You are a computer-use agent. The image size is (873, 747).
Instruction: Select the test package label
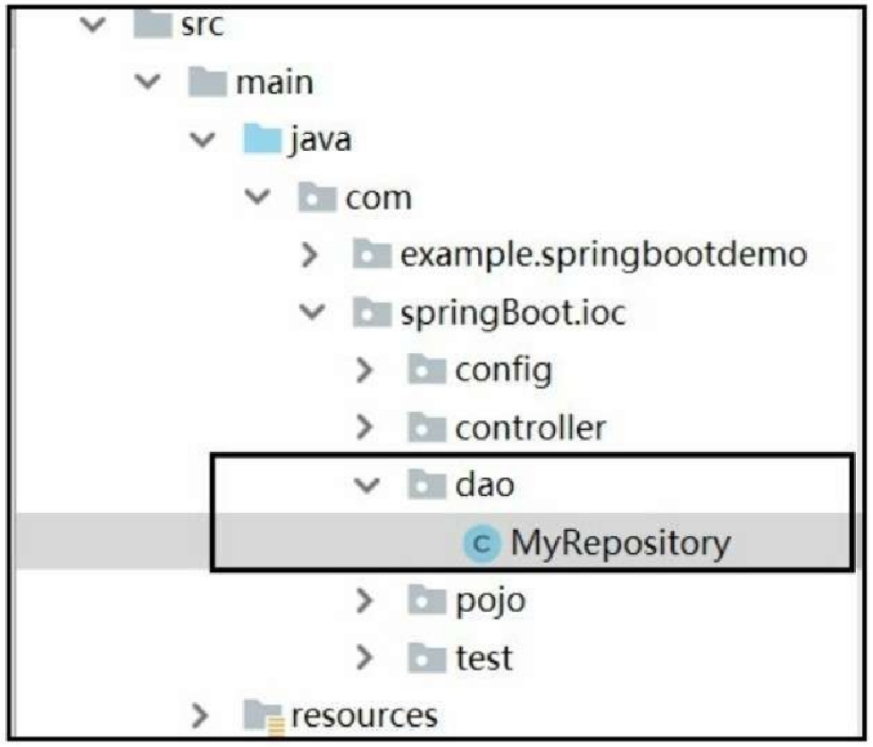483,658
